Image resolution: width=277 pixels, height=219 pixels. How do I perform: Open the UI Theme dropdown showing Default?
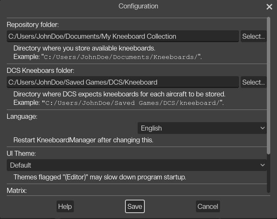pyautogui.click(x=137, y=165)
